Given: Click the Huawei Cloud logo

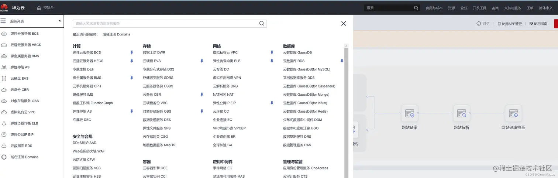Looking at the screenshot, I should 4,7.
